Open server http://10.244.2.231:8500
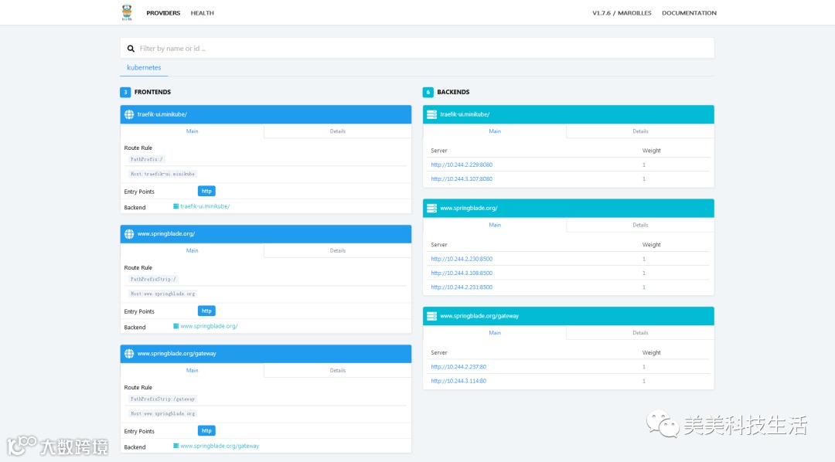 (462, 287)
